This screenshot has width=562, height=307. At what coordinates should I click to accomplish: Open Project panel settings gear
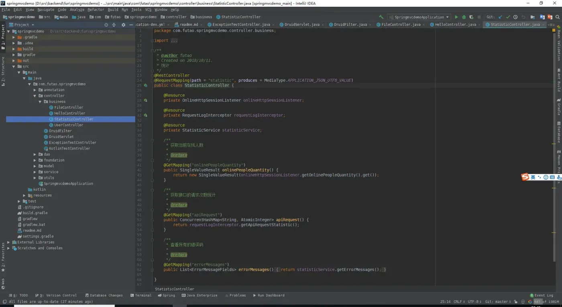coord(123,25)
